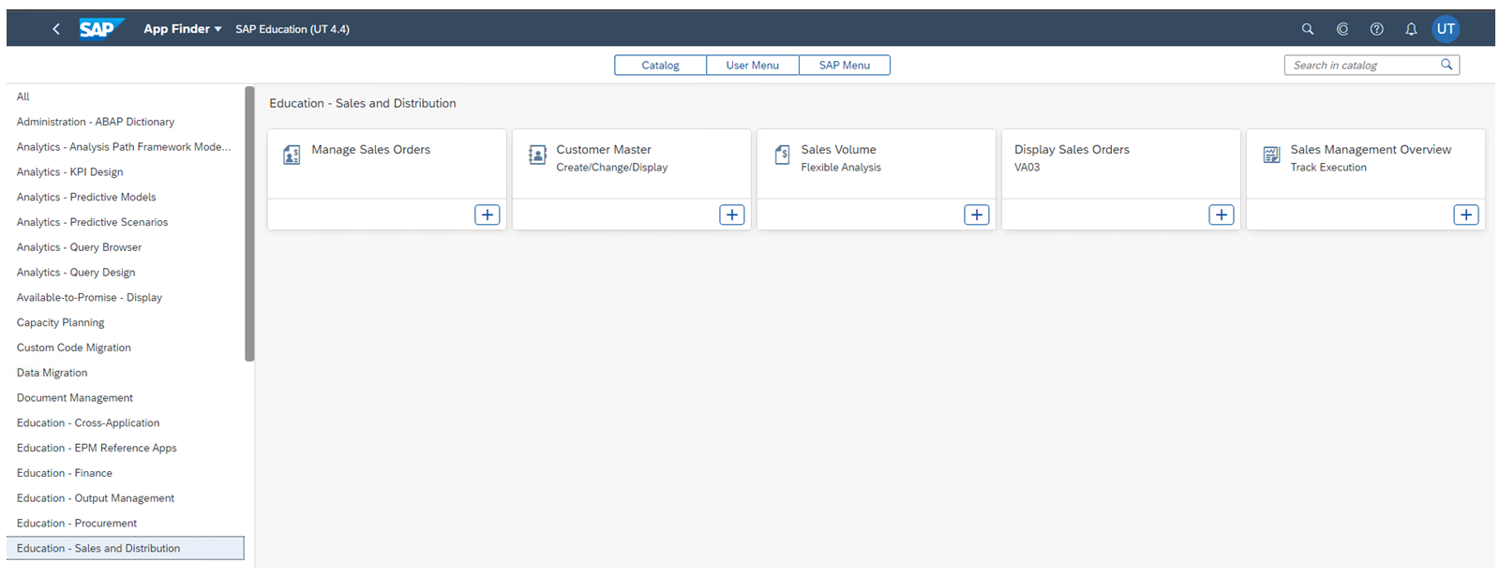Select Document Management catalog
This screenshot has width=1500, height=577.
pyautogui.click(x=125, y=398)
